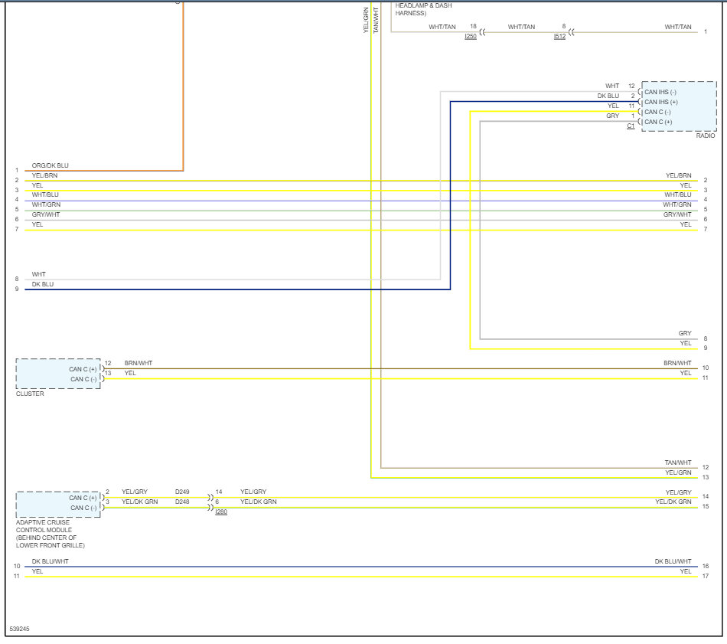Click the dashed Adaptive Cruise module box
The image size is (727, 644).
coord(58,505)
